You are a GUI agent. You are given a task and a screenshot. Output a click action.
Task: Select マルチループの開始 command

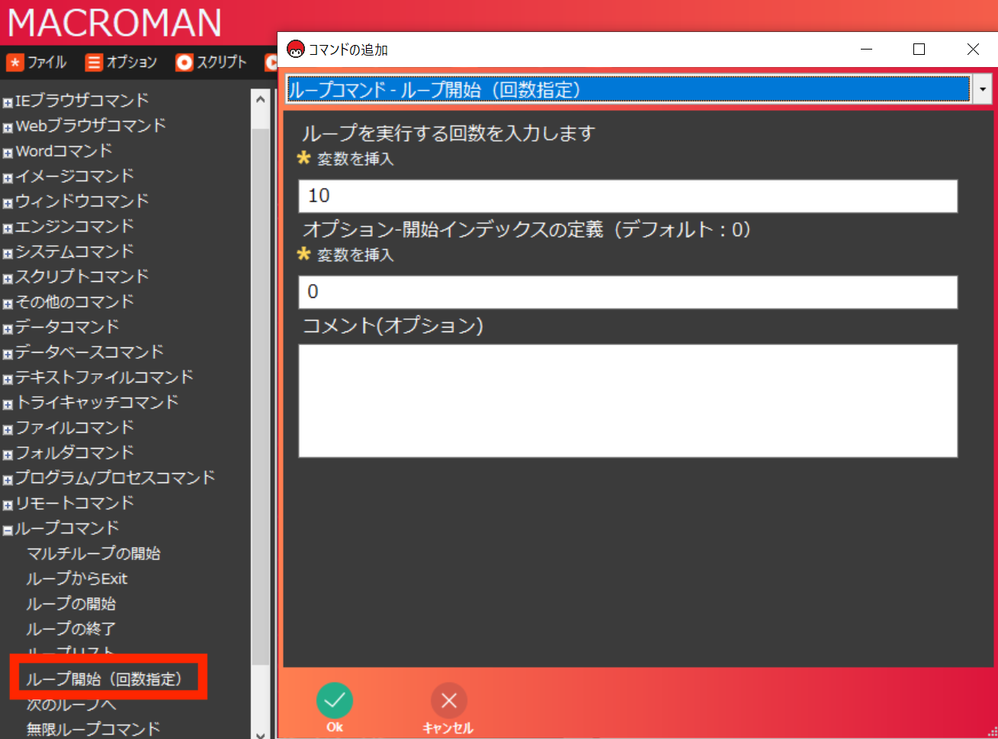click(94, 553)
